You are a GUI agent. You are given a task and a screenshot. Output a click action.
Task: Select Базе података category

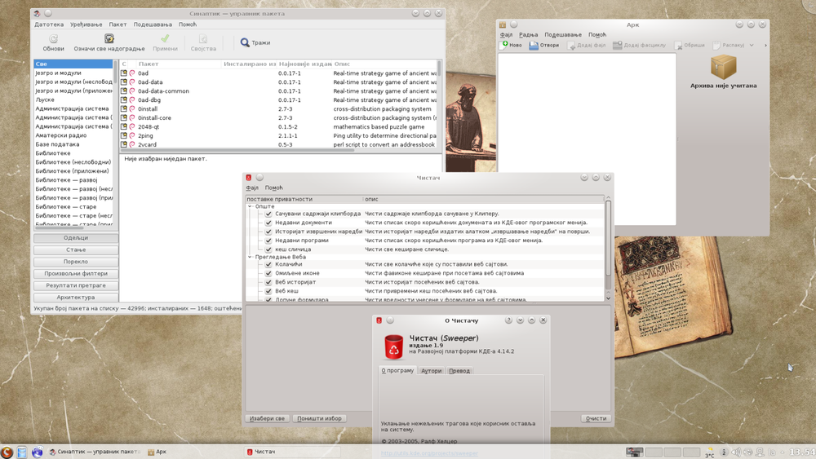[57, 144]
